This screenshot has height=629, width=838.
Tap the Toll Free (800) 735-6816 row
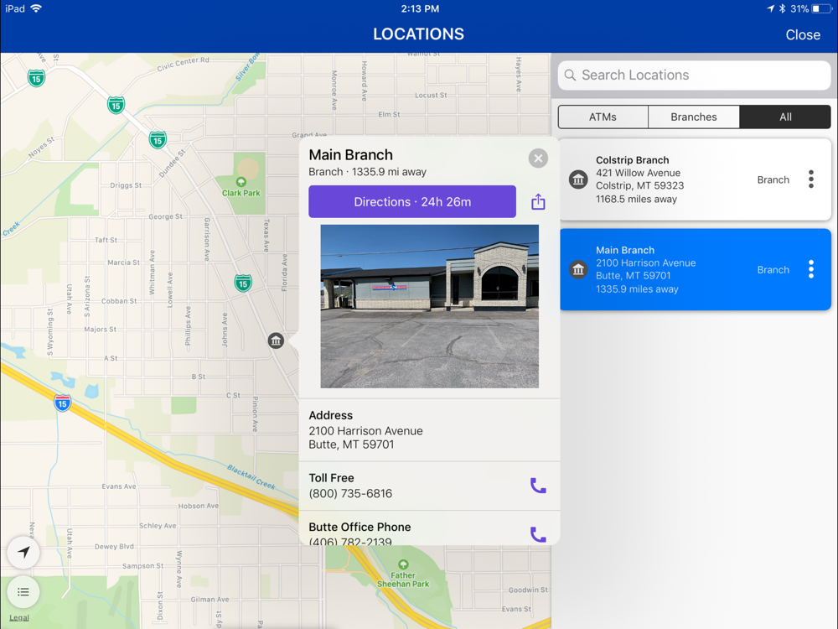[429, 486]
